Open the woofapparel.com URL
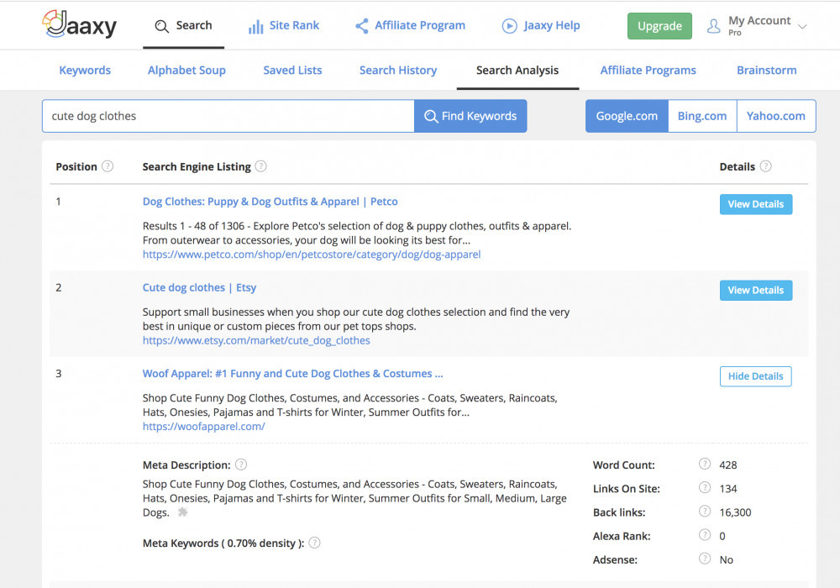Viewport: 840px width, 588px height. pyautogui.click(x=203, y=426)
